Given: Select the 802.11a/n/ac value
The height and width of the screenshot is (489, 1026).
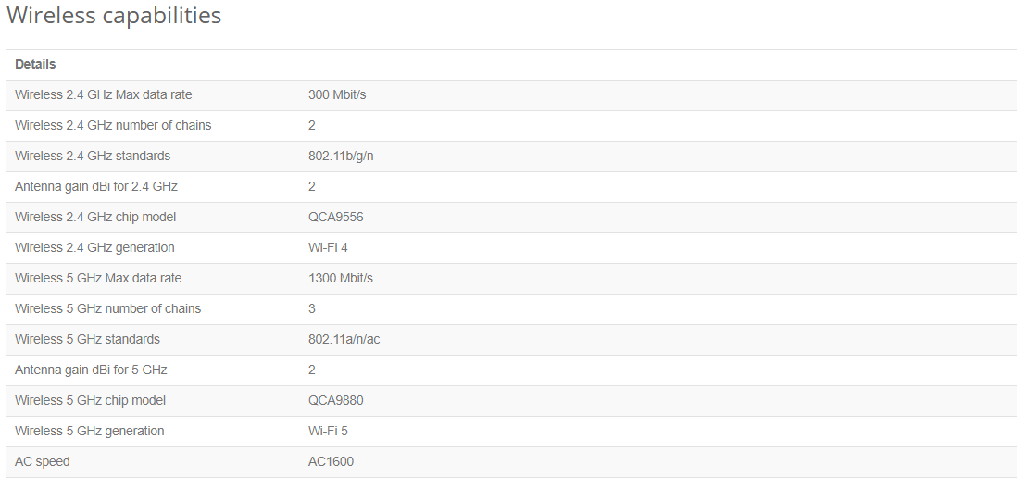Looking at the screenshot, I should pos(344,339).
